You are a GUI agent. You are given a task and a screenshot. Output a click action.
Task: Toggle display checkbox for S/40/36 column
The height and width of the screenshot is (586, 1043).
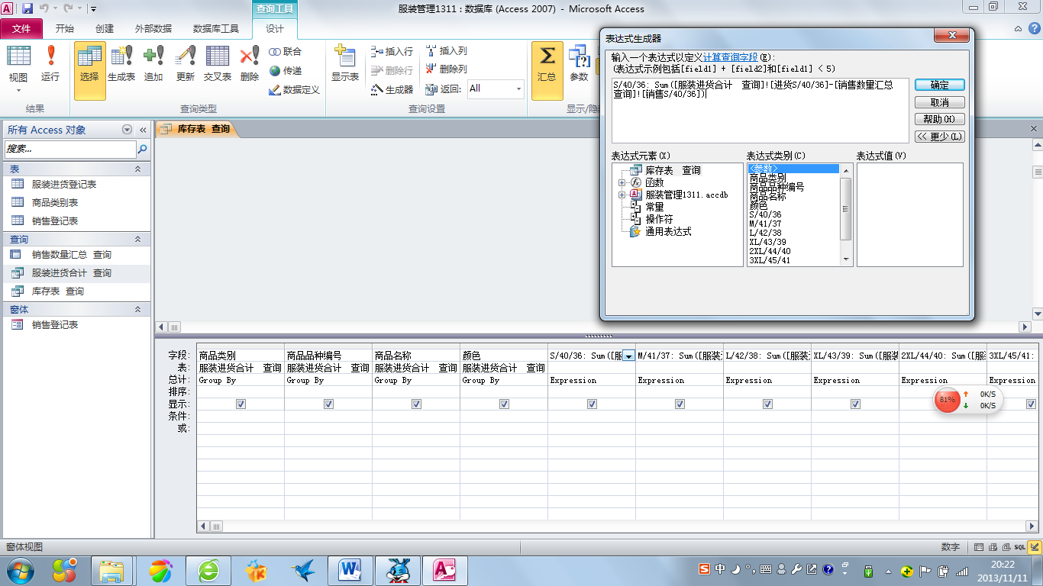(592, 404)
